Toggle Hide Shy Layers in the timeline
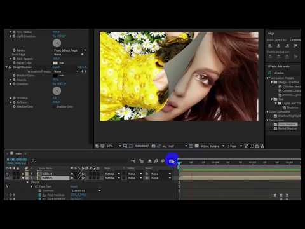305x229 pixels. click(149, 161)
